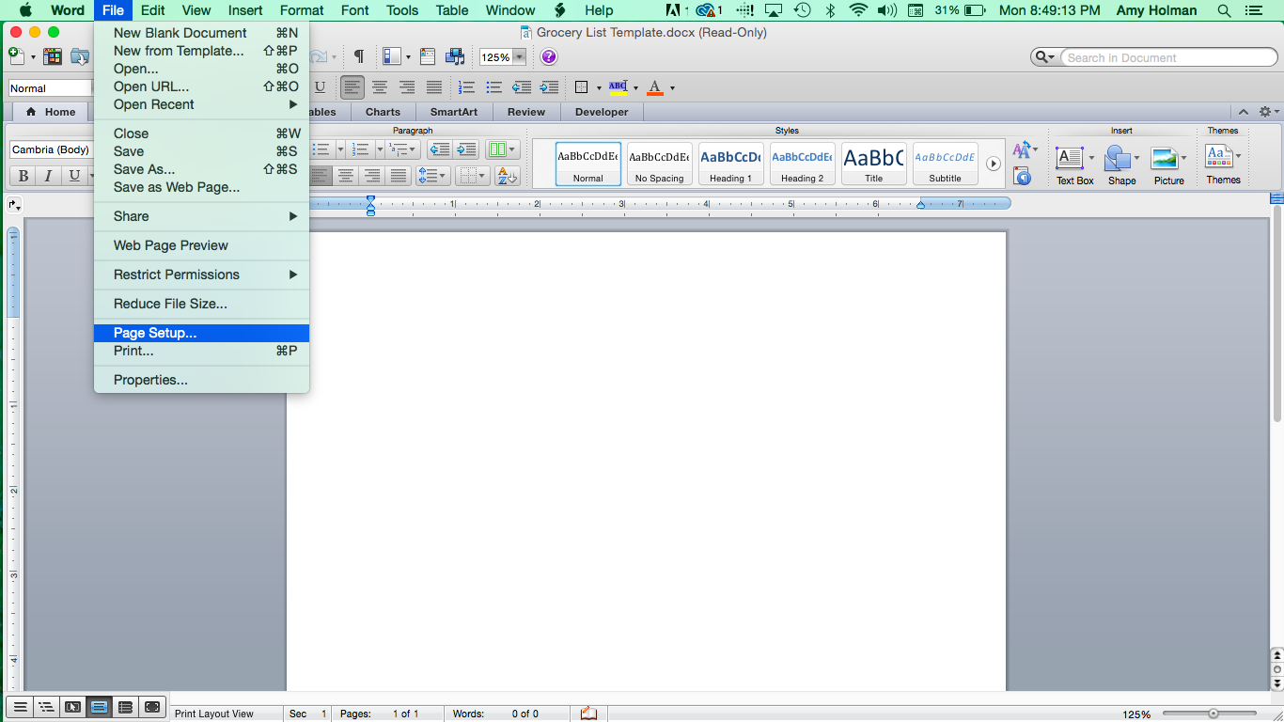The height and width of the screenshot is (722, 1284).
Task: Insert a Text Box
Action: [x=1074, y=165]
